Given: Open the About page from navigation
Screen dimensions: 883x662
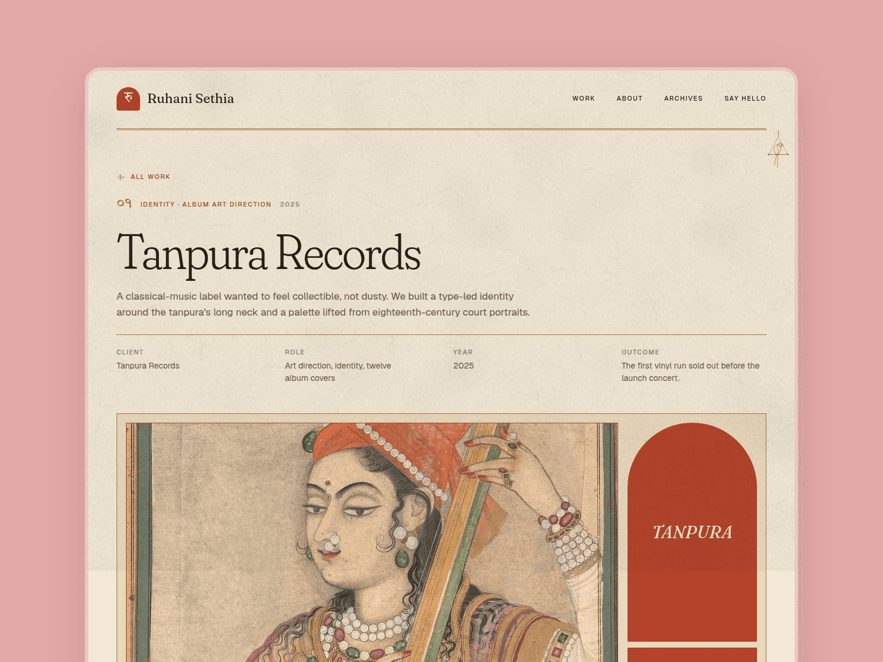Looking at the screenshot, I should tap(630, 98).
